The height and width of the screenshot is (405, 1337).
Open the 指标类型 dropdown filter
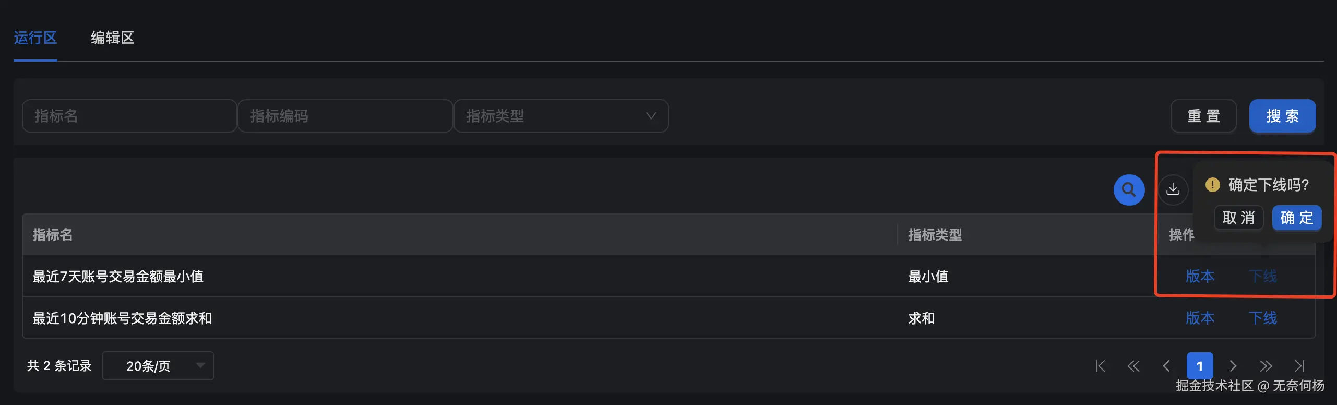coord(561,116)
